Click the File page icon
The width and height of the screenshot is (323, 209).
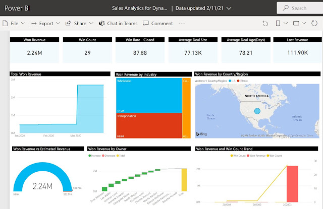pyautogui.click(x=5, y=24)
